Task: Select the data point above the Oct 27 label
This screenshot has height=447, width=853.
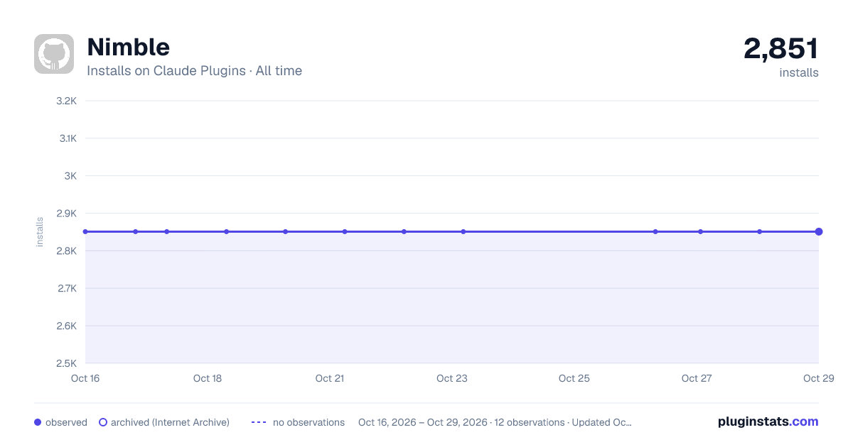Action: click(701, 231)
